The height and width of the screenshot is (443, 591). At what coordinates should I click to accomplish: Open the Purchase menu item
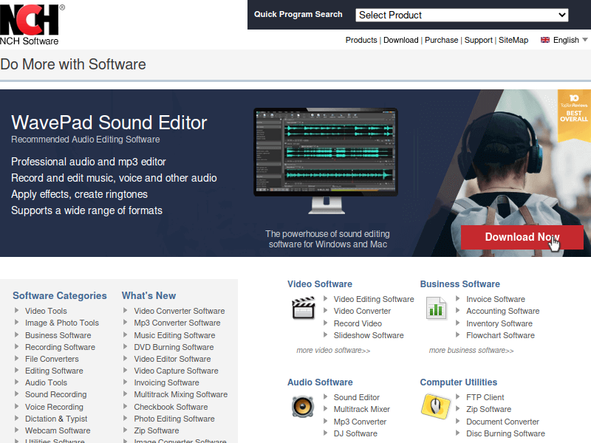coord(441,40)
